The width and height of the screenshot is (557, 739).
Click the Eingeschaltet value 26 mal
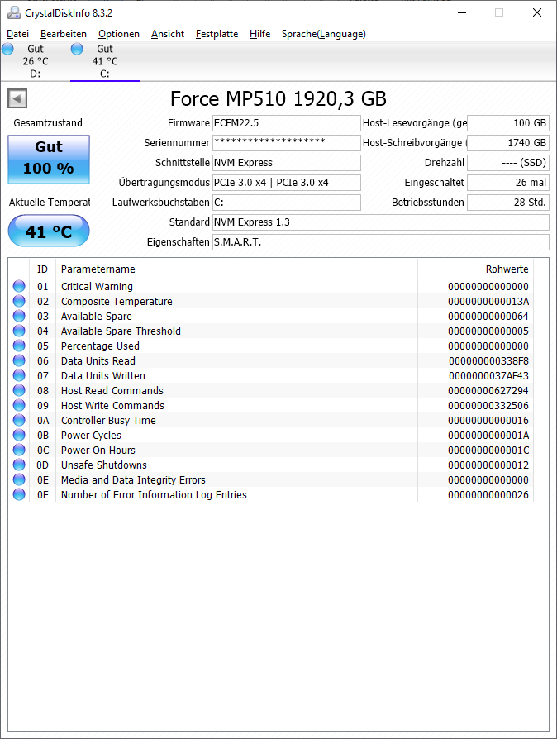pos(508,183)
